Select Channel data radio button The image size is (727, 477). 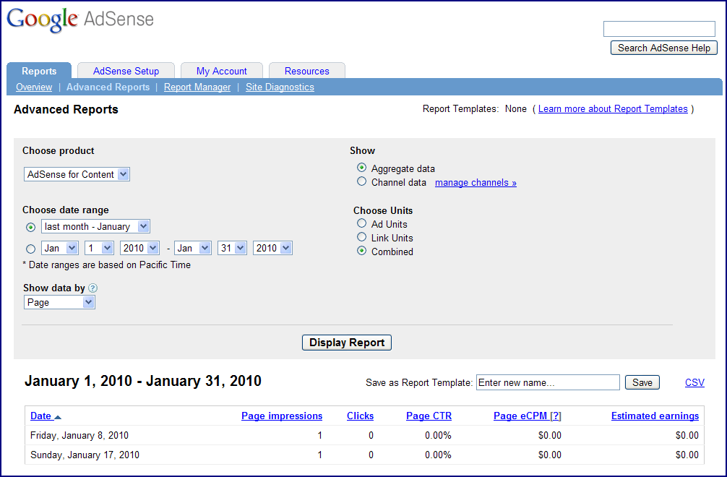[361, 181]
